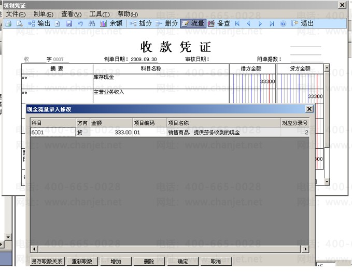Click the 制单日期 2009.09.30 field
The height and width of the screenshot is (272, 352).
144,60
